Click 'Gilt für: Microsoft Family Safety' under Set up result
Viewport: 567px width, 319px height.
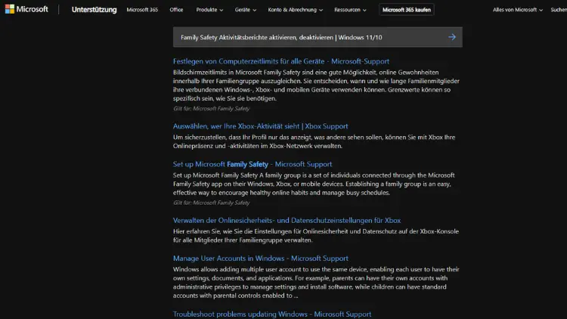(x=211, y=203)
